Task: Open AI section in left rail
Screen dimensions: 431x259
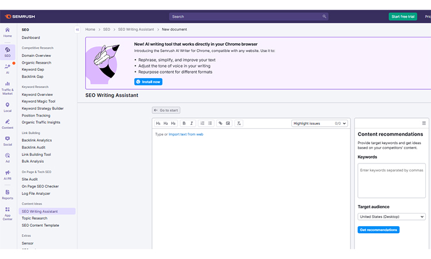Action: click(7, 69)
